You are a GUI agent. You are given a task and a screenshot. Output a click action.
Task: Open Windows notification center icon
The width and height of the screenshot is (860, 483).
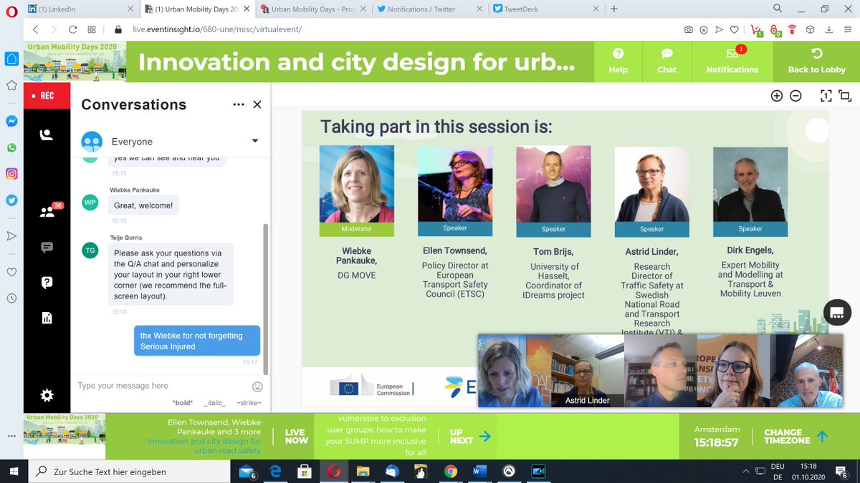click(841, 472)
